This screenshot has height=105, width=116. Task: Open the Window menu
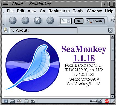pyautogui.click(x=94, y=11)
